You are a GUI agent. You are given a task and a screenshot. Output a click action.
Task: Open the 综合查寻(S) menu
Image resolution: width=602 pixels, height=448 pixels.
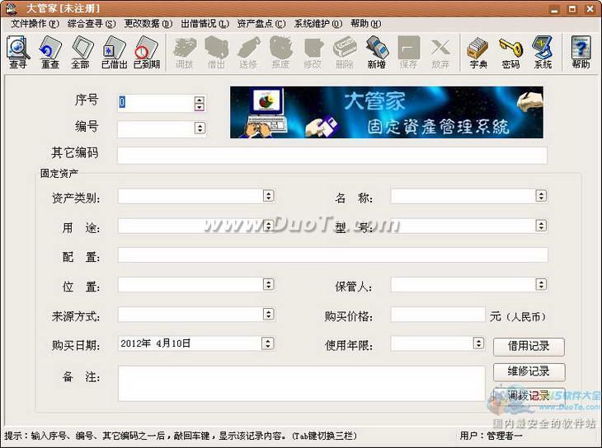point(92,24)
